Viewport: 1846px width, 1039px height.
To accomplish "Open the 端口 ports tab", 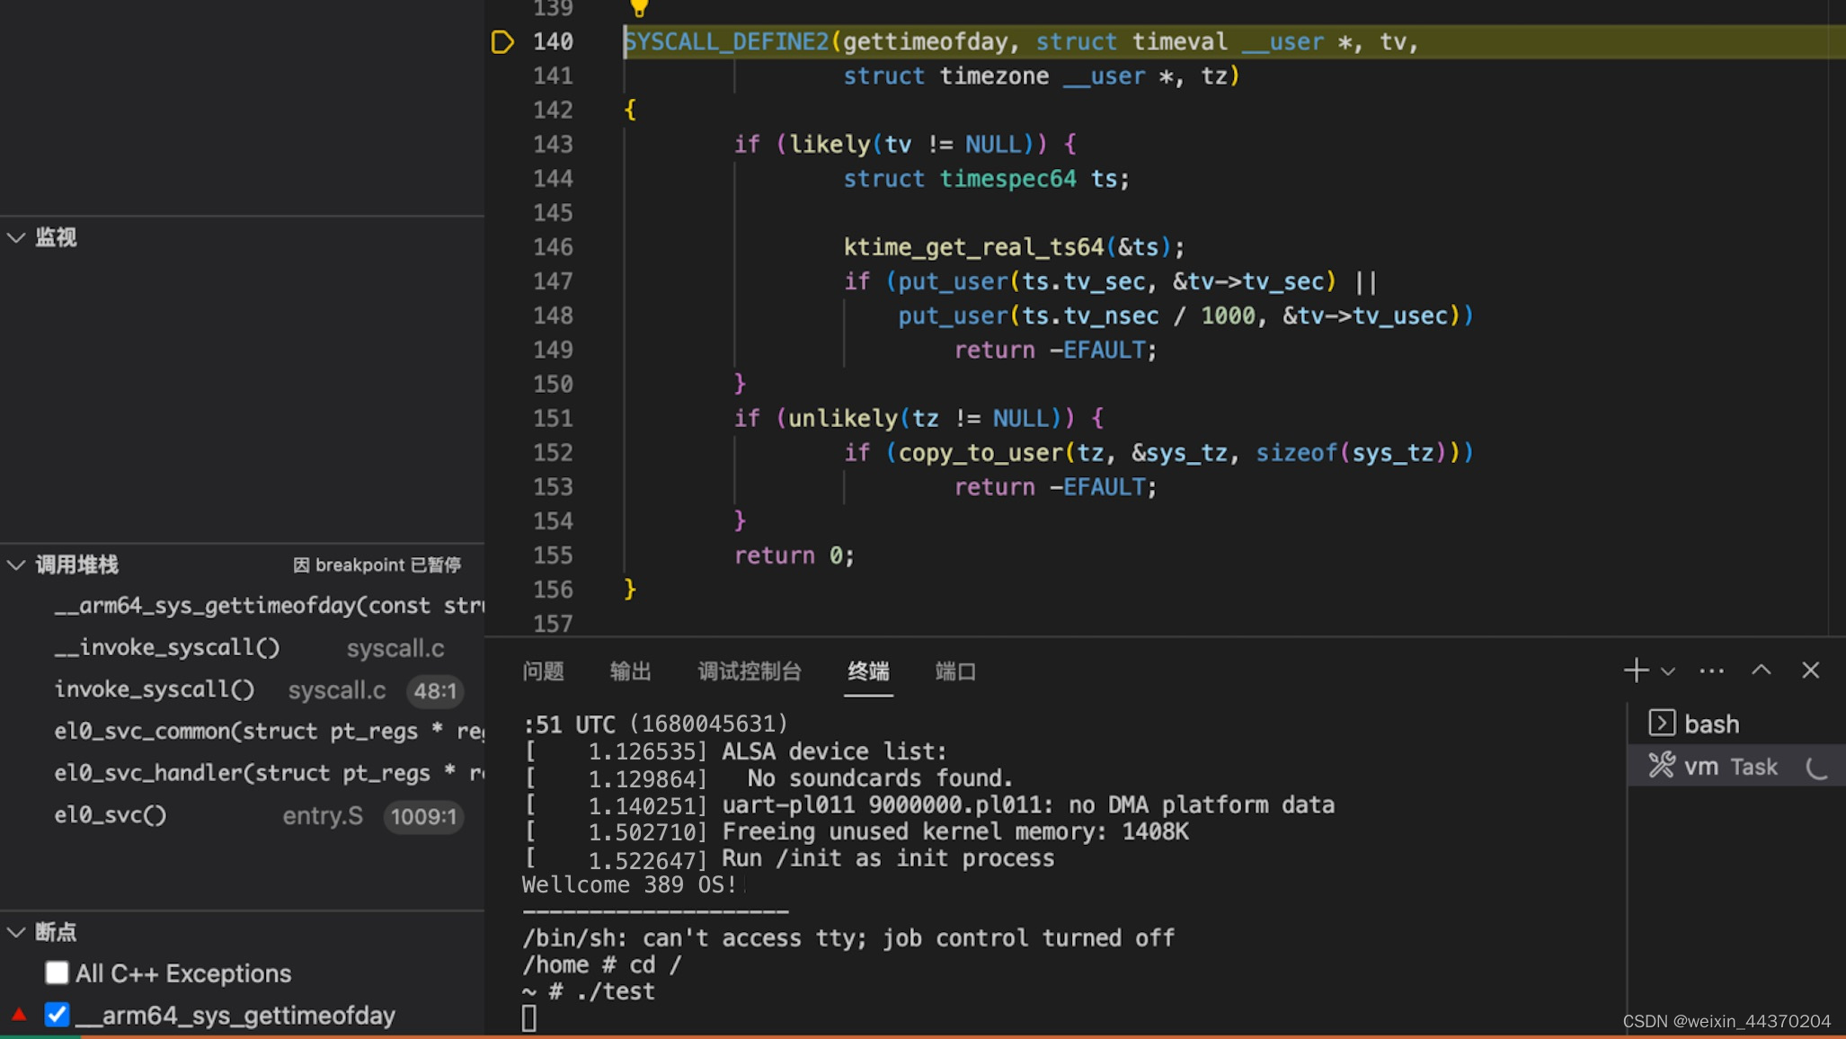I will tap(955, 671).
